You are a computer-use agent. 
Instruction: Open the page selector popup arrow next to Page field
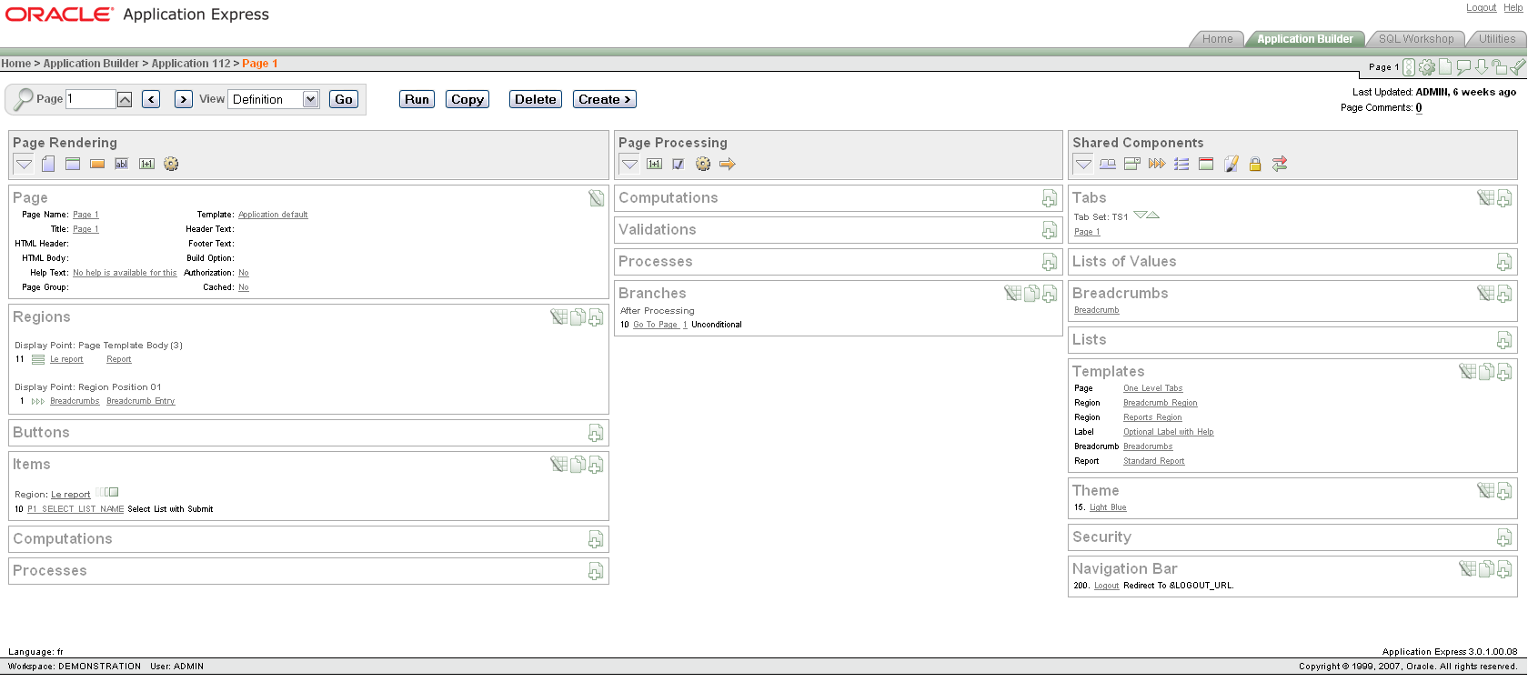point(126,99)
